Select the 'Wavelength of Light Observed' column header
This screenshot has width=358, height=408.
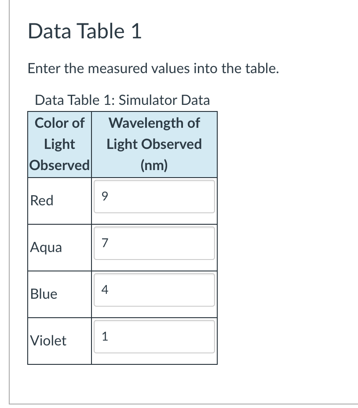(x=154, y=144)
